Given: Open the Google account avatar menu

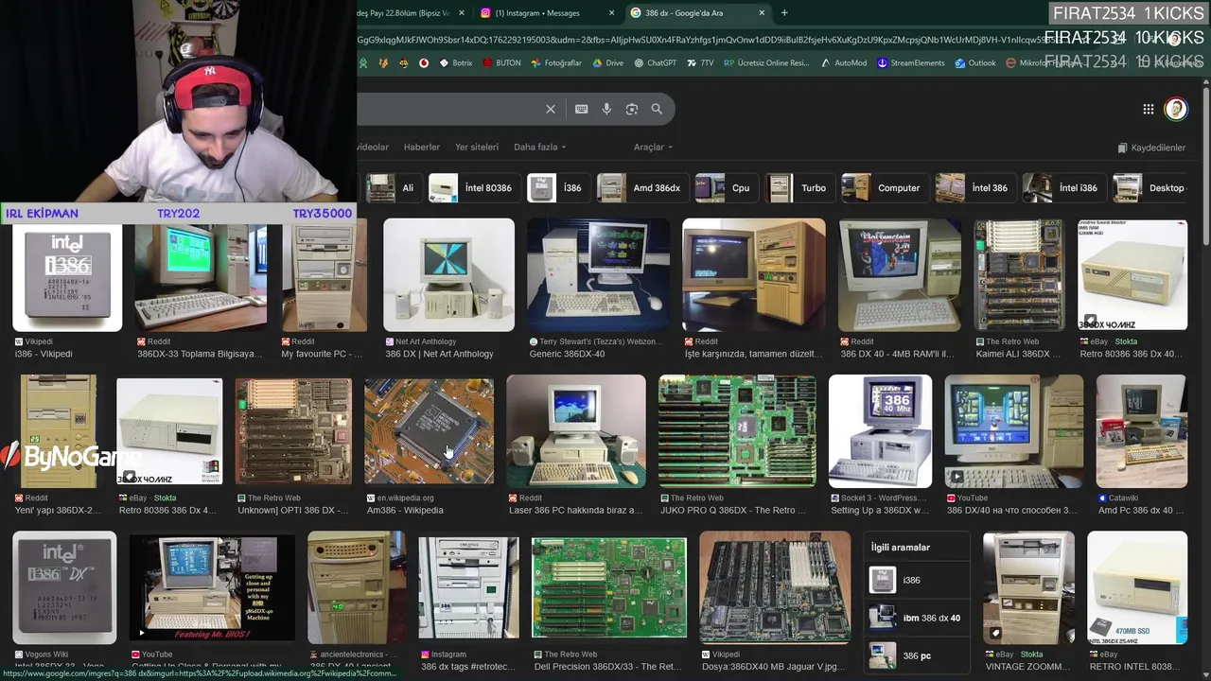Looking at the screenshot, I should [x=1175, y=109].
